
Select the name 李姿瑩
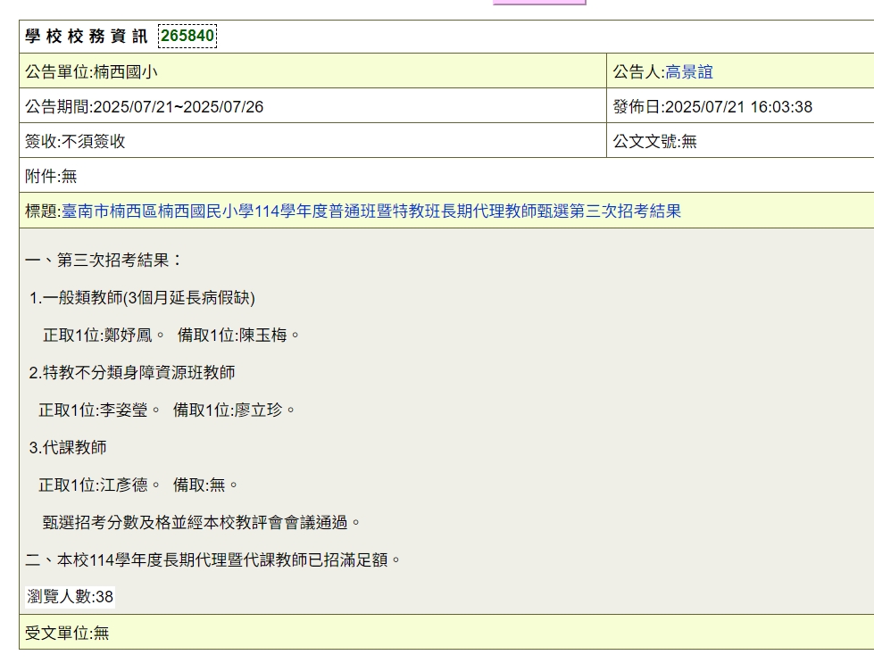point(124,410)
